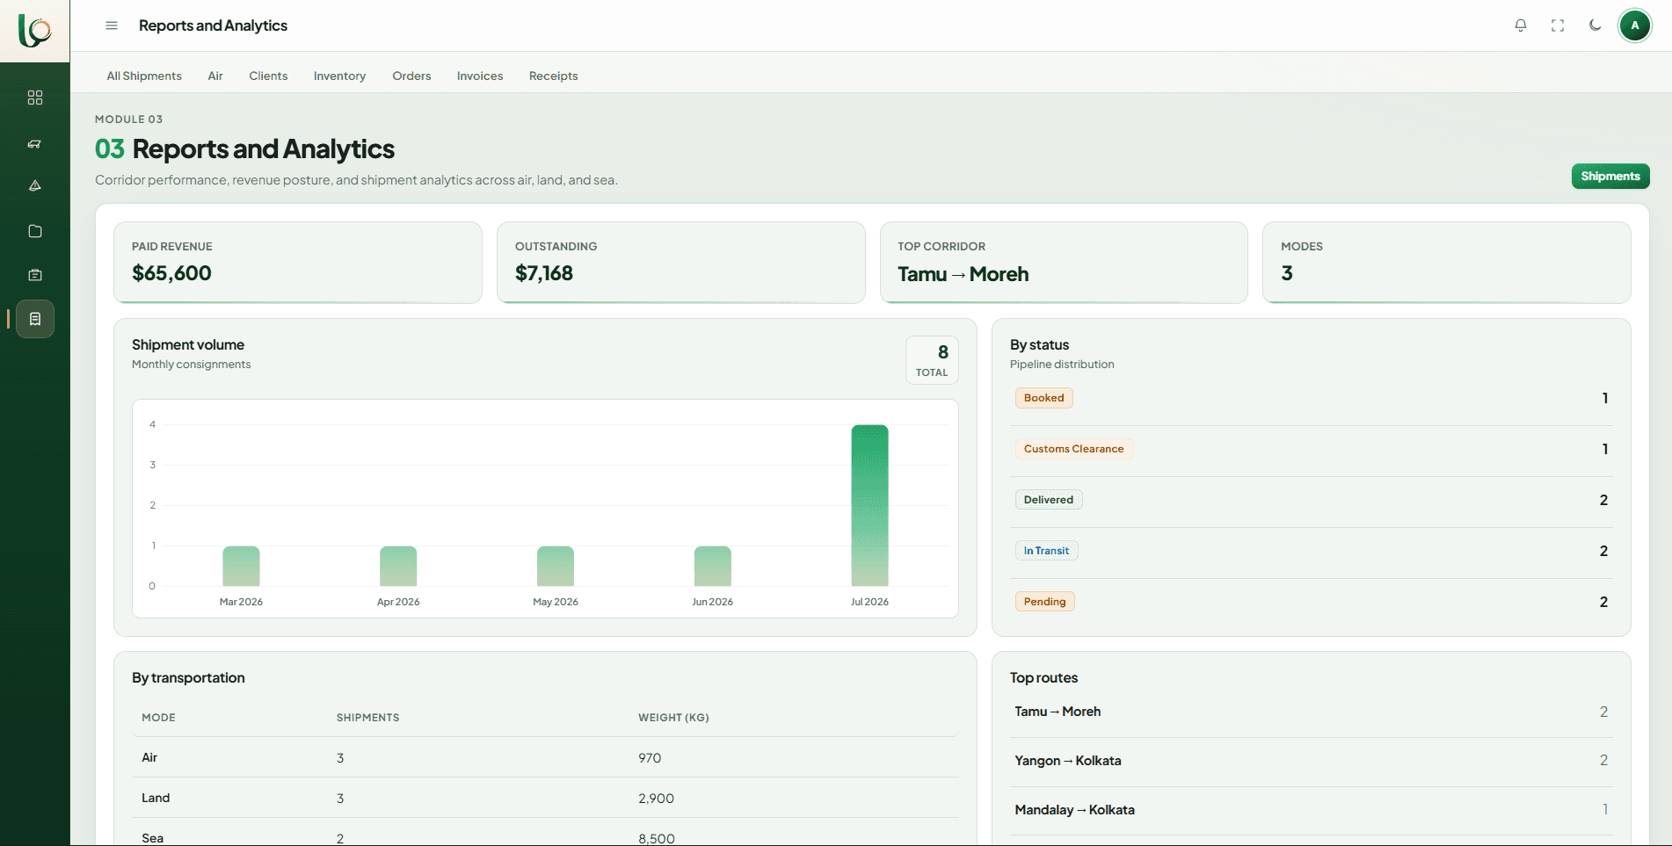This screenshot has width=1672, height=846.
Task: Click the Modes card
Action: point(1447,263)
